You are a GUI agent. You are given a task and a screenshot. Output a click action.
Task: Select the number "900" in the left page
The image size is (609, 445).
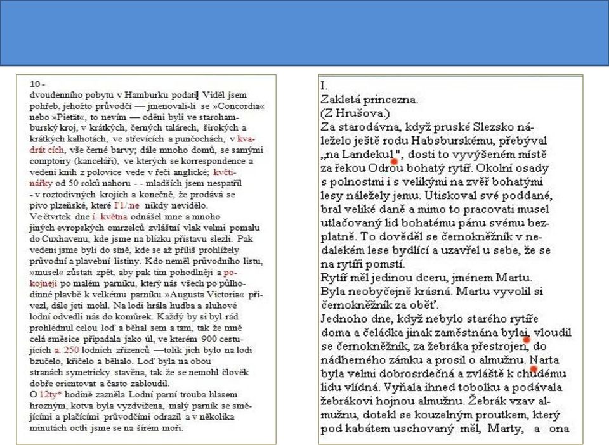209,339
